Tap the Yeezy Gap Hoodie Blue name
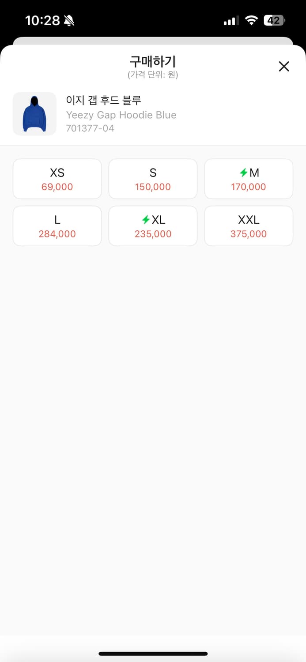The width and height of the screenshot is (306, 662). click(x=121, y=115)
